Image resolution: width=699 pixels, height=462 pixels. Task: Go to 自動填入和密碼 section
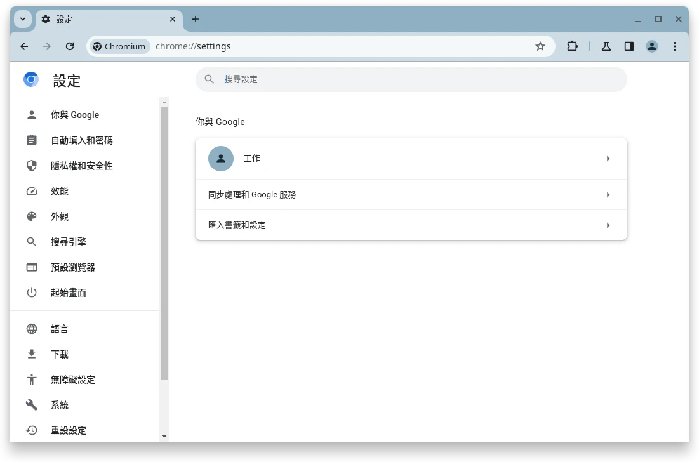[81, 140]
